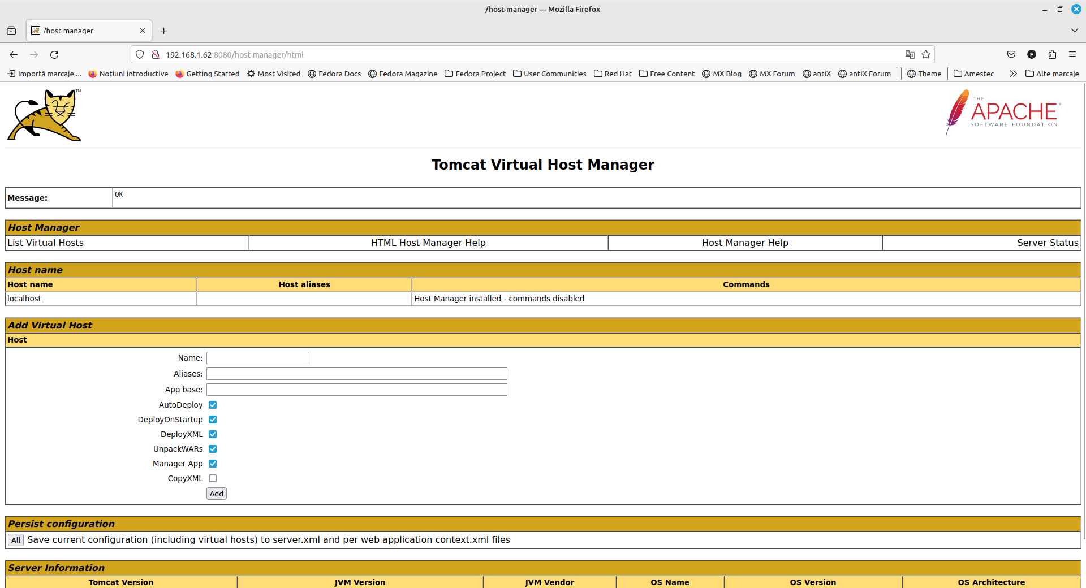
Task: Open Fedora Magazine bookmark
Action: click(403, 73)
